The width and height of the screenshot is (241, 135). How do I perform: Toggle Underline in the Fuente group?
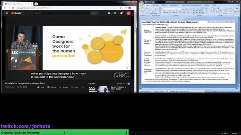pyautogui.click(x=171, y=12)
